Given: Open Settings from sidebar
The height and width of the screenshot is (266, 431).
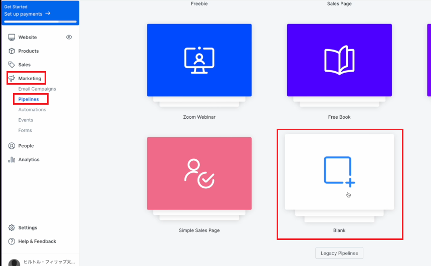Looking at the screenshot, I should point(28,227).
